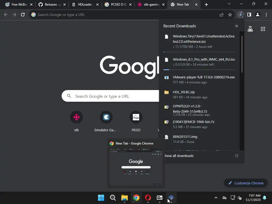272x204 pixels.
Task: Expand the hidden tray icons chevron
Action: 216,198
